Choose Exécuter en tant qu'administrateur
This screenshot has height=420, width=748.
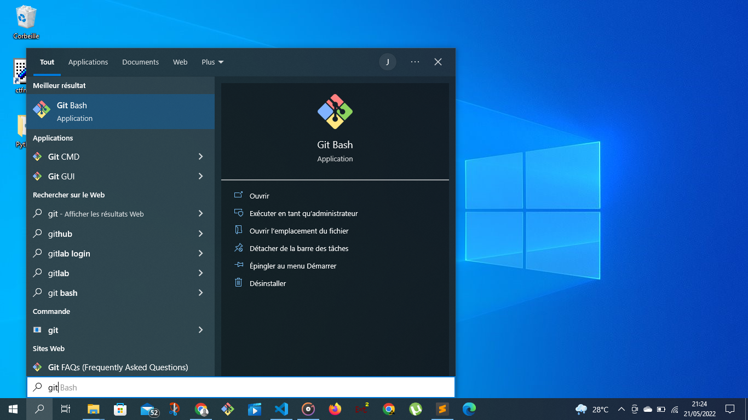coord(303,213)
